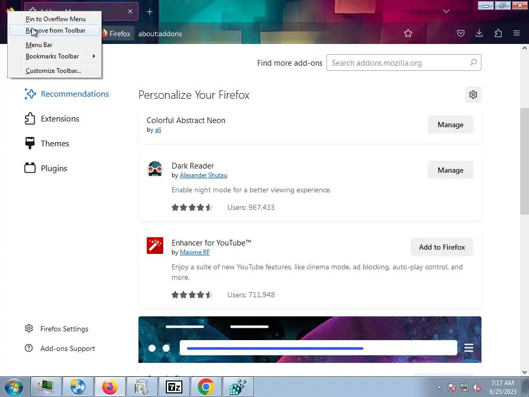The image size is (529, 397).
Task: Add Enhancer for YouTube to Firefox
Action: [442, 247]
